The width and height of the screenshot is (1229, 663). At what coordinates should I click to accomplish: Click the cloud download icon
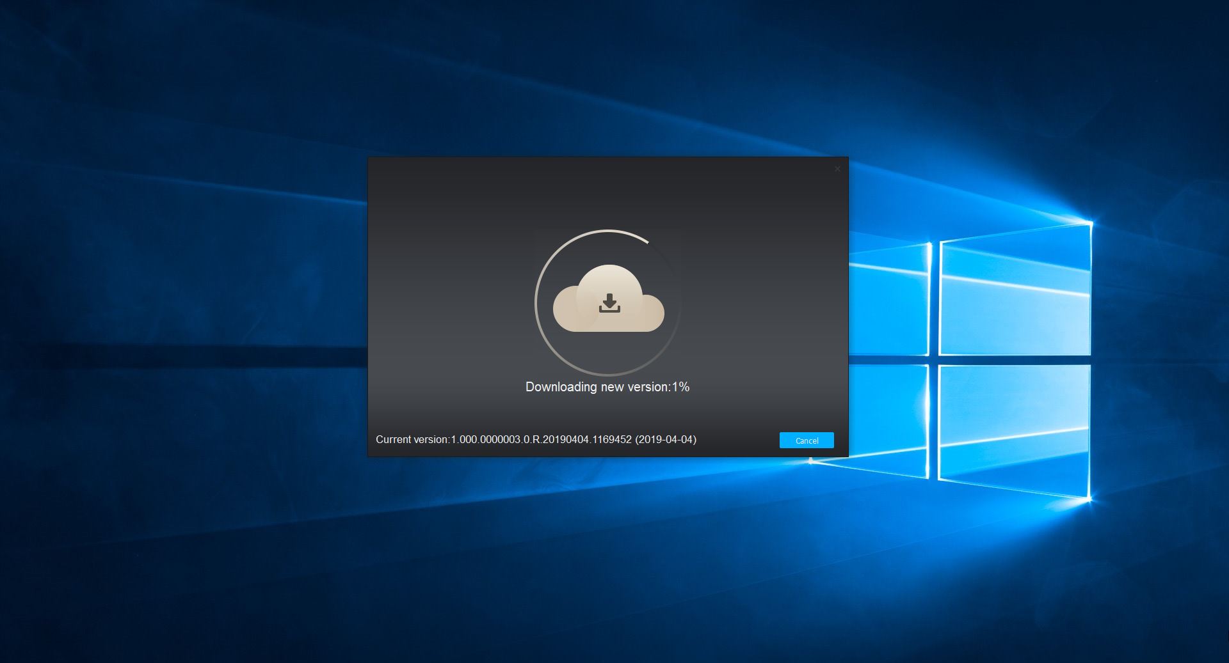click(x=609, y=299)
